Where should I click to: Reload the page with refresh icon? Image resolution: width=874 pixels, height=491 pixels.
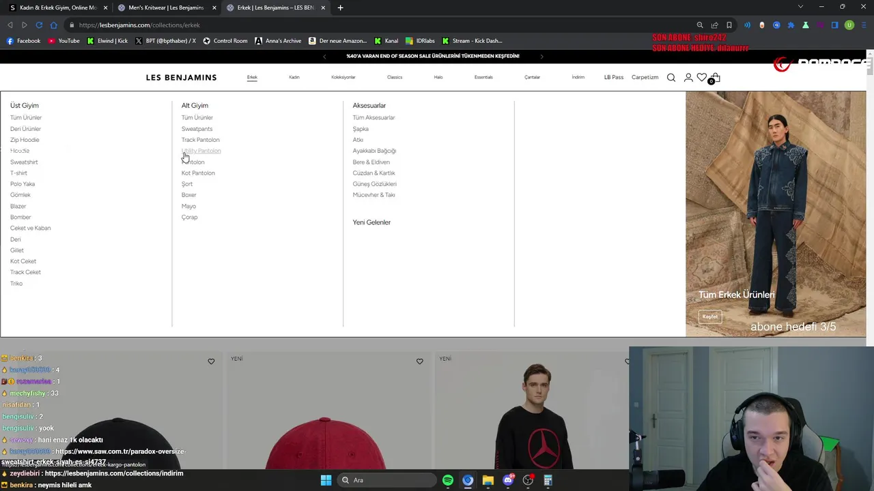click(x=39, y=25)
